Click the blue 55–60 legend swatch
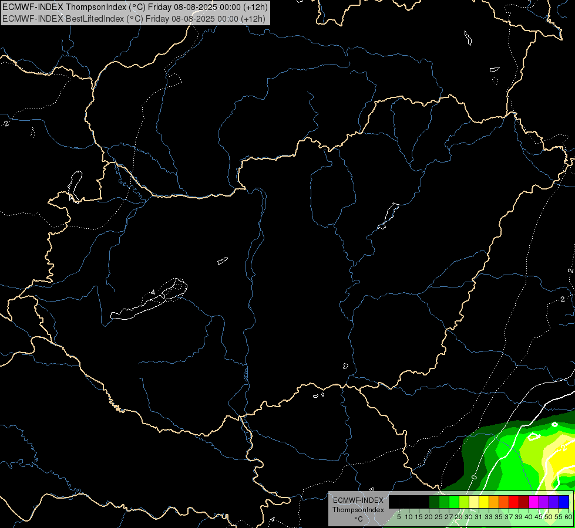 (x=564, y=502)
